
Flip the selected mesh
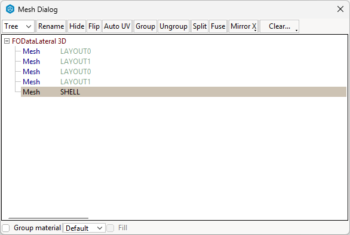coord(94,26)
